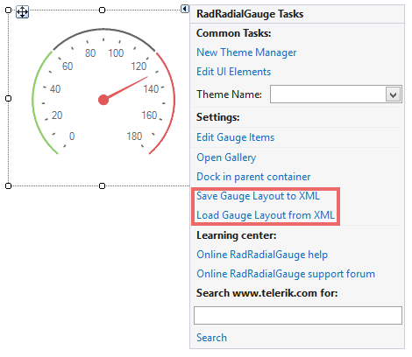
Task: Click the gauge label 60
Action: coord(67,66)
